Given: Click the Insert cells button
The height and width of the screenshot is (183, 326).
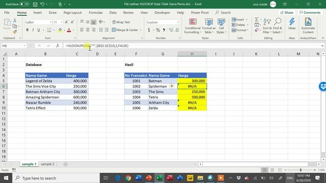Looking at the screenshot, I should point(239,19).
